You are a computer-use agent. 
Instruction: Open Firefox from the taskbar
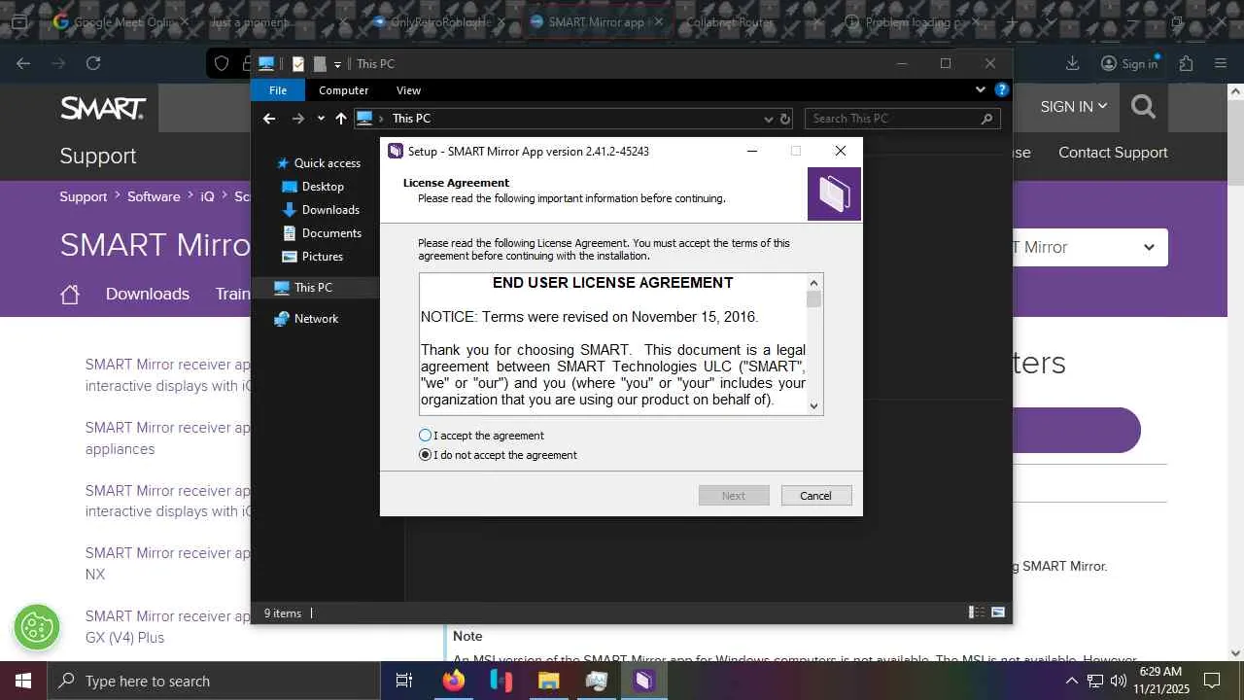coord(454,681)
